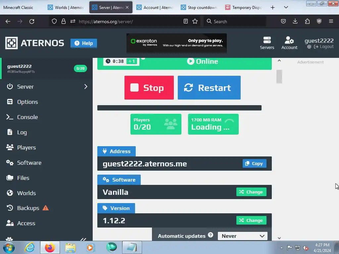This screenshot has width=339, height=254.
Task: Toggle reader view icon
Action: pos(185,21)
